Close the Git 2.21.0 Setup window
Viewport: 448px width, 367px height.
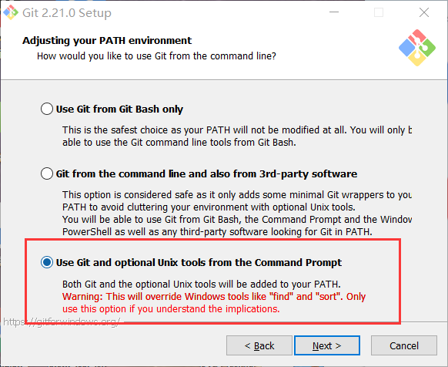coord(423,12)
